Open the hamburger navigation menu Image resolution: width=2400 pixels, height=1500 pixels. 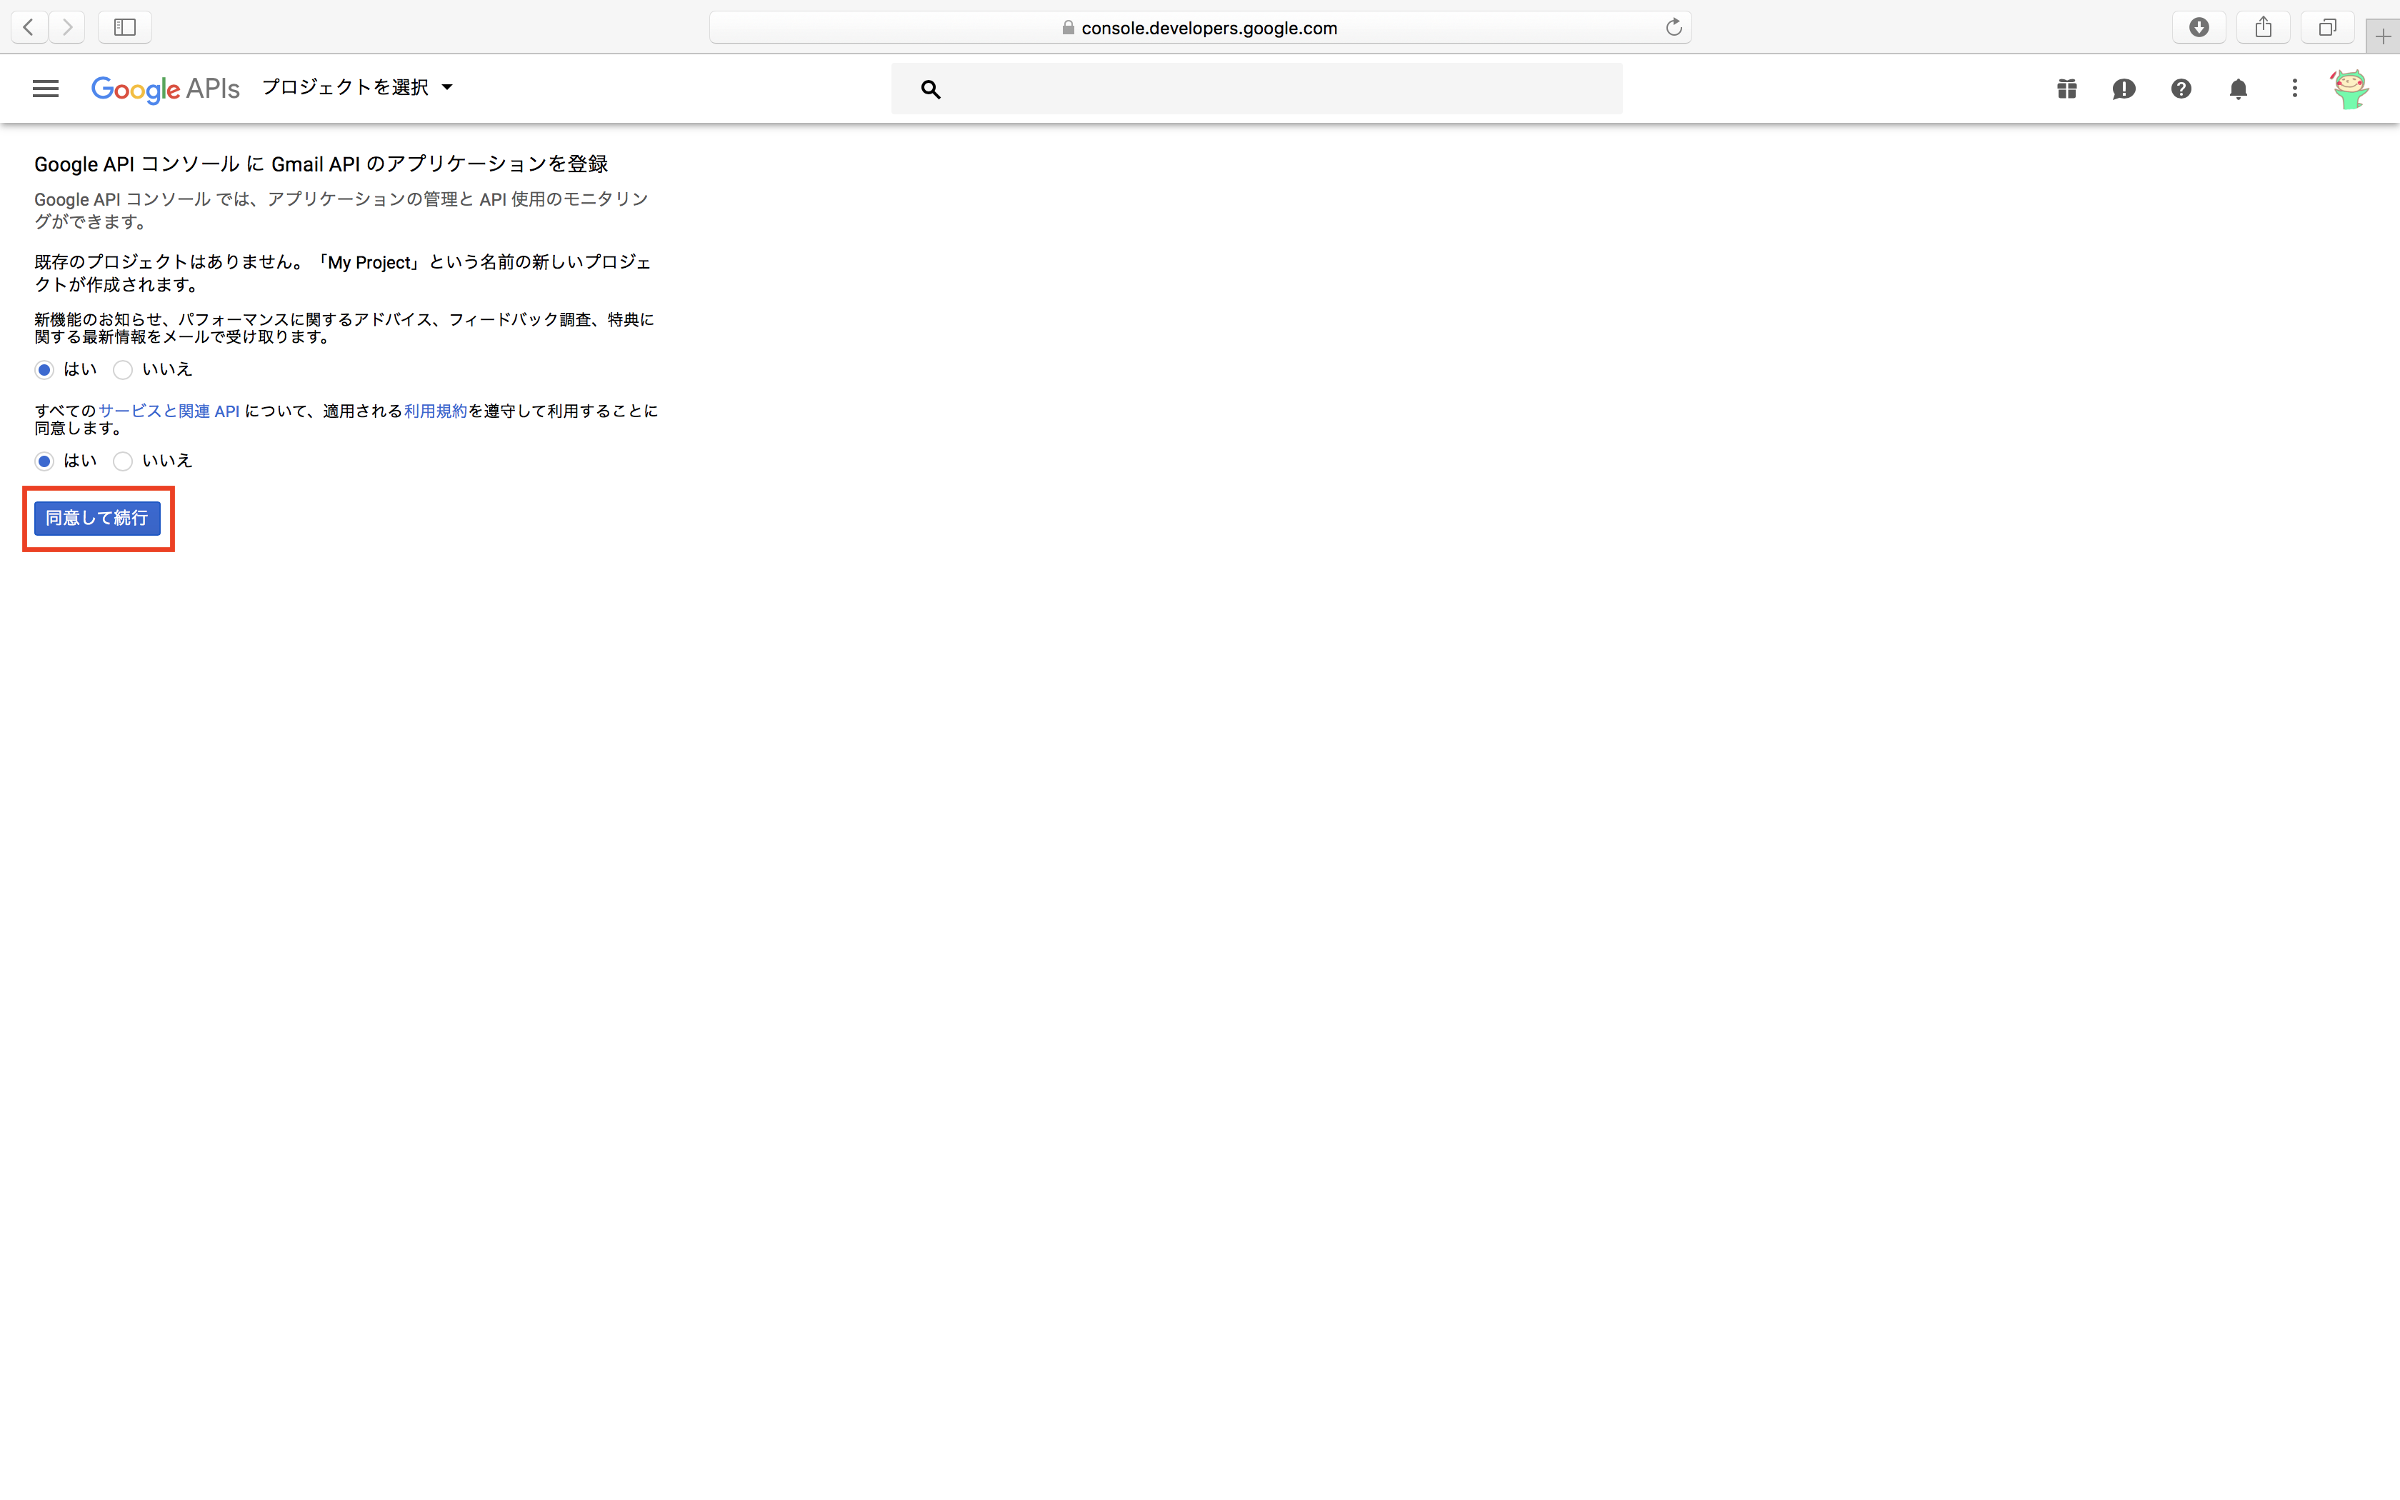coord(46,89)
